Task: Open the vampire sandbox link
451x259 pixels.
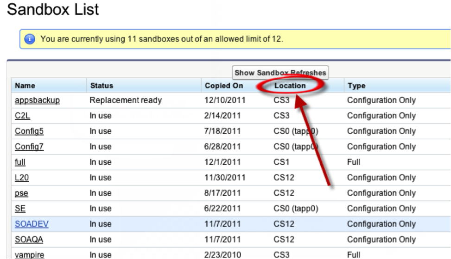Action: click(29, 254)
